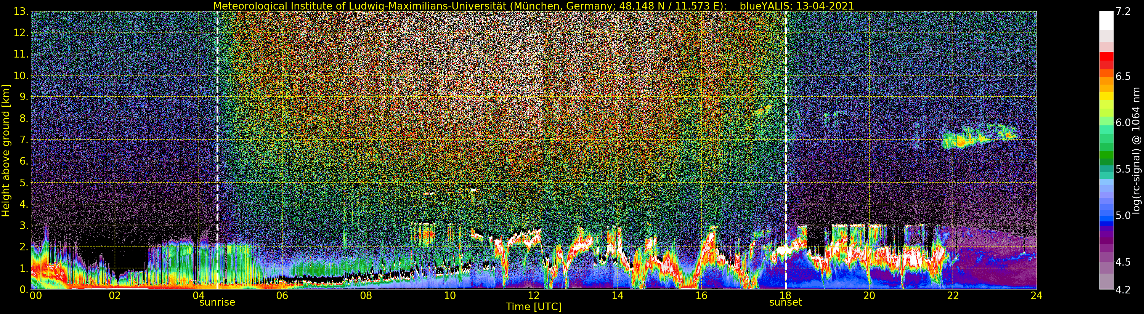Click the 24 tick on the time axis
1144x314 pixels.
tap(1036, 295)
